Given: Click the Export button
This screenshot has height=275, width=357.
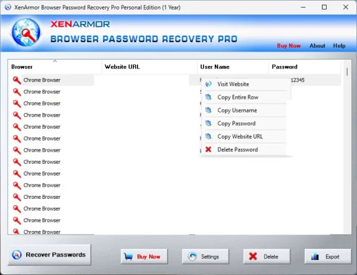Looking at the screenshot, I should pyautogui.click(x=328, y=257).
